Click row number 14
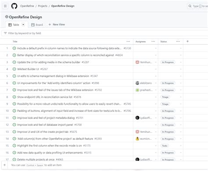The image size is (208, 171). [x=7, y=139]
